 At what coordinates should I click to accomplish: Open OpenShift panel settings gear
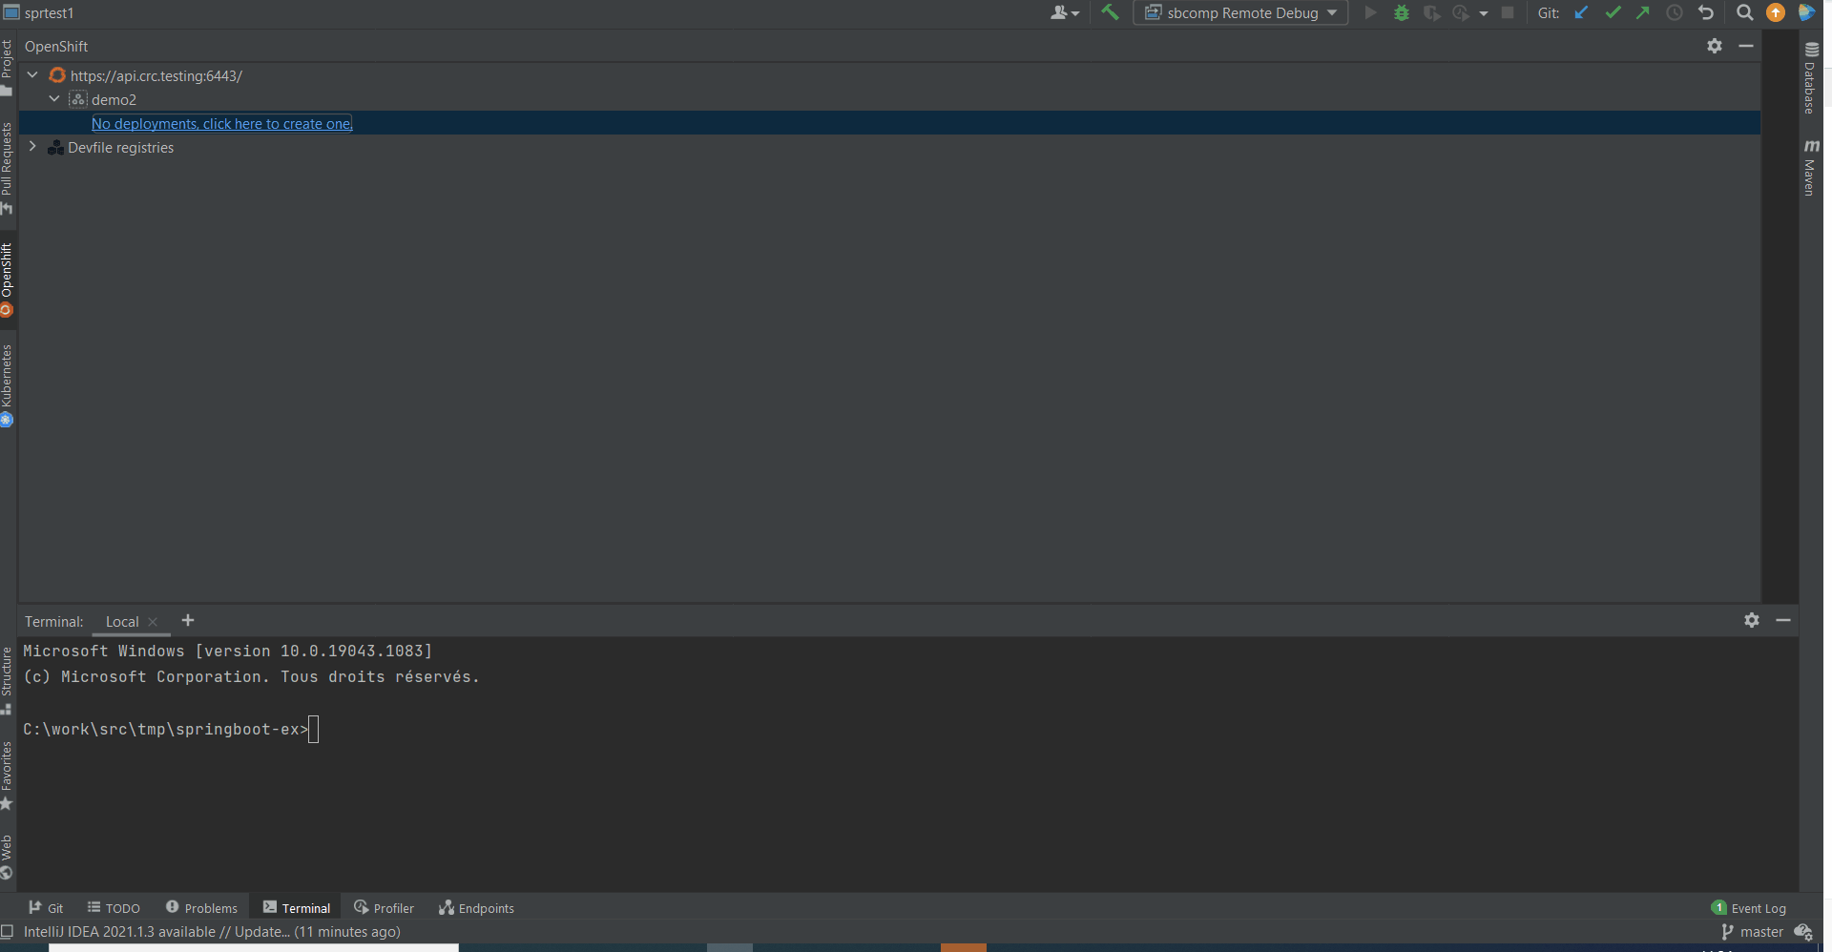click(x=1715, y=46)
